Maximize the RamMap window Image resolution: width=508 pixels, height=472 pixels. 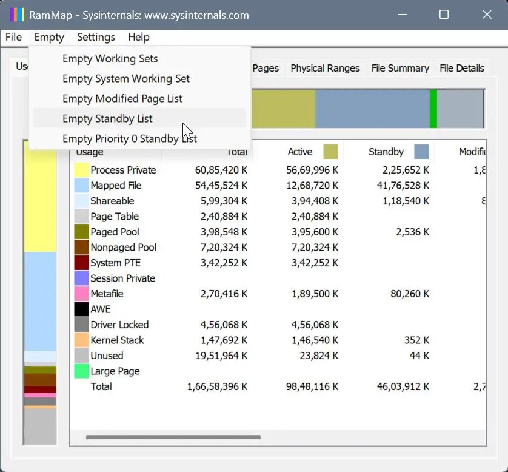[444, 15]
